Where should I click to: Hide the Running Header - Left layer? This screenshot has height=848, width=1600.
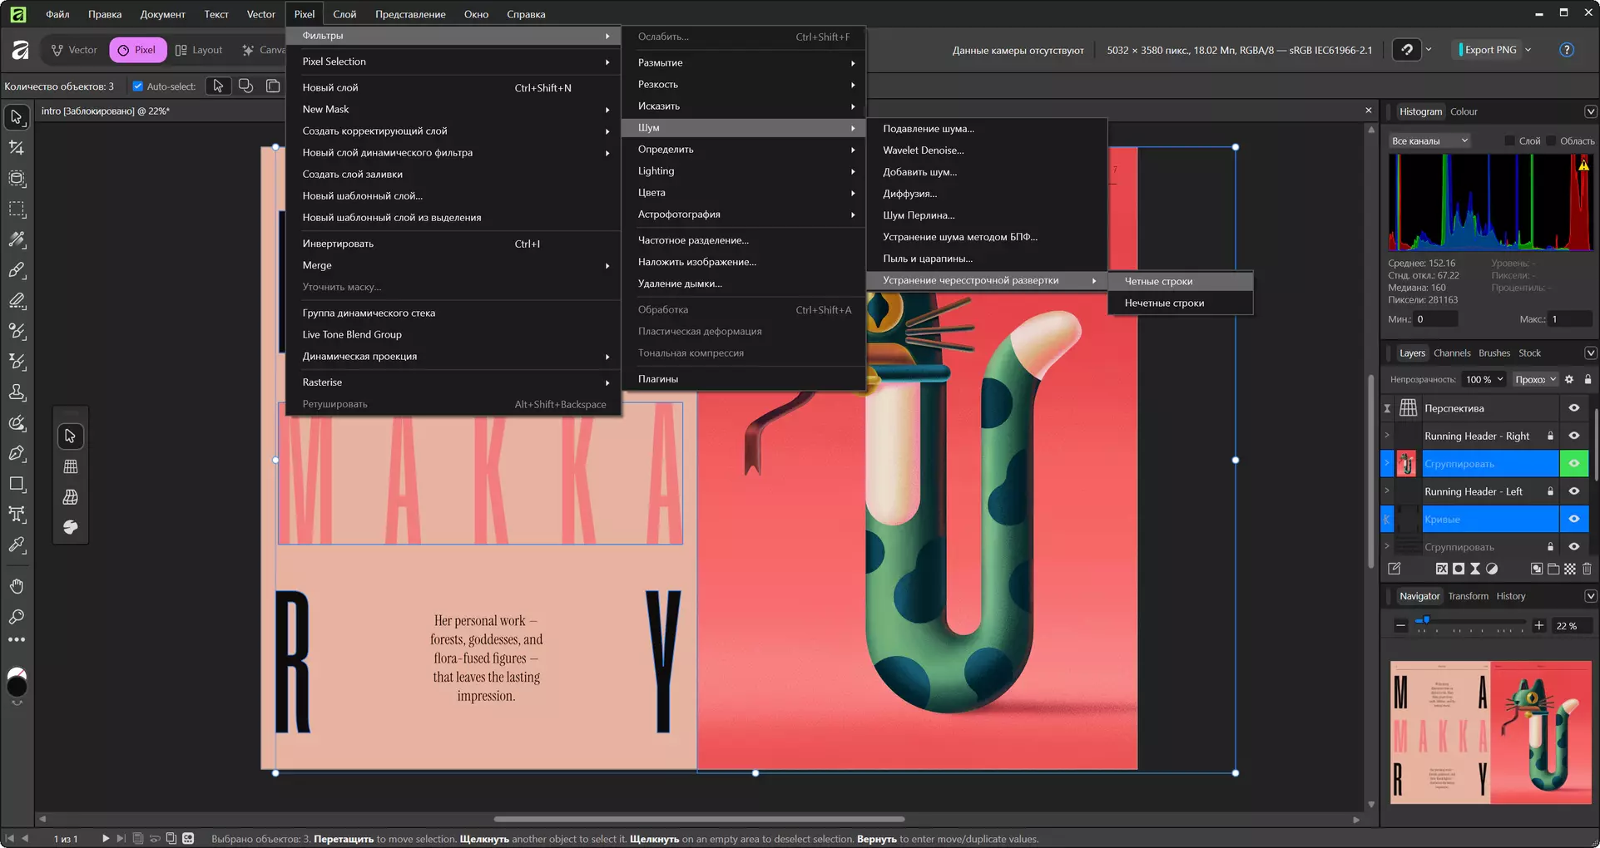(1573, 491)
